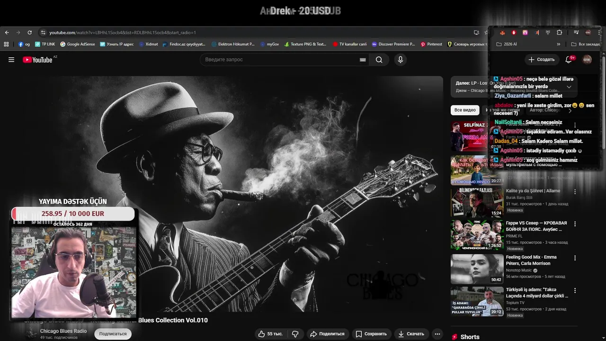Open three-dot menu for Feeling Good Mix
This screenshot has width=606, height=341.
point(575,258)
